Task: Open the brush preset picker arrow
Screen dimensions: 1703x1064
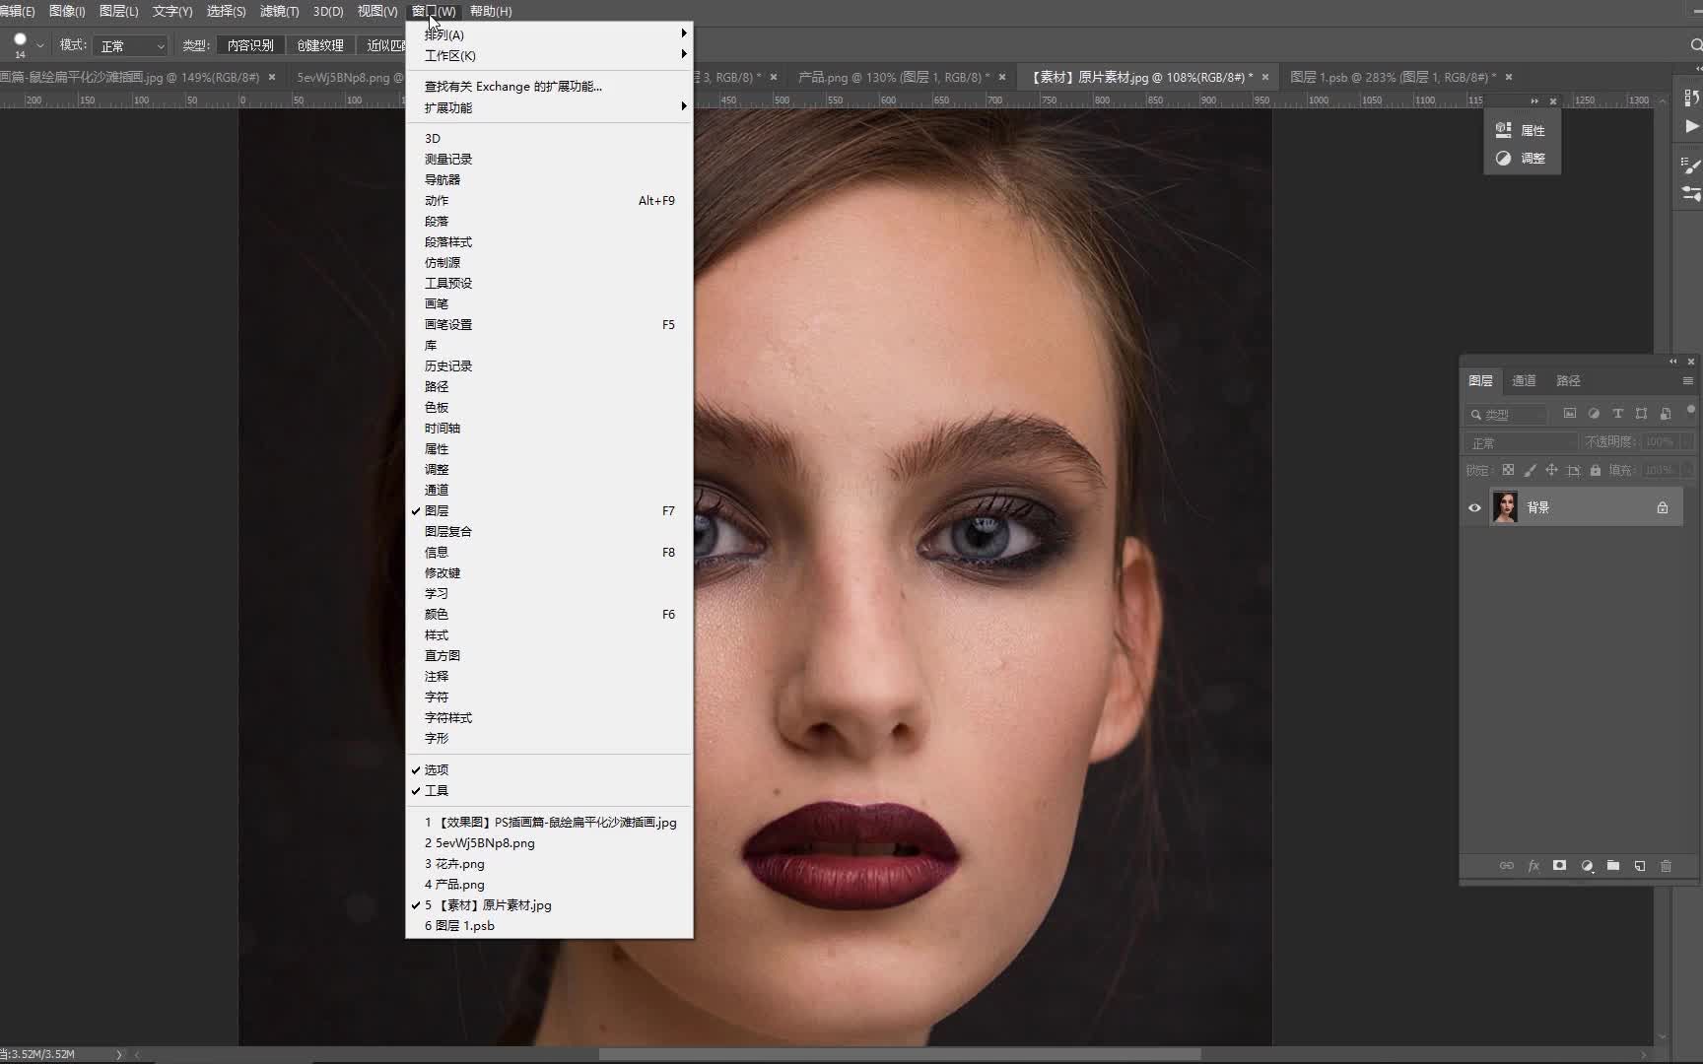Action: [40, 45]
